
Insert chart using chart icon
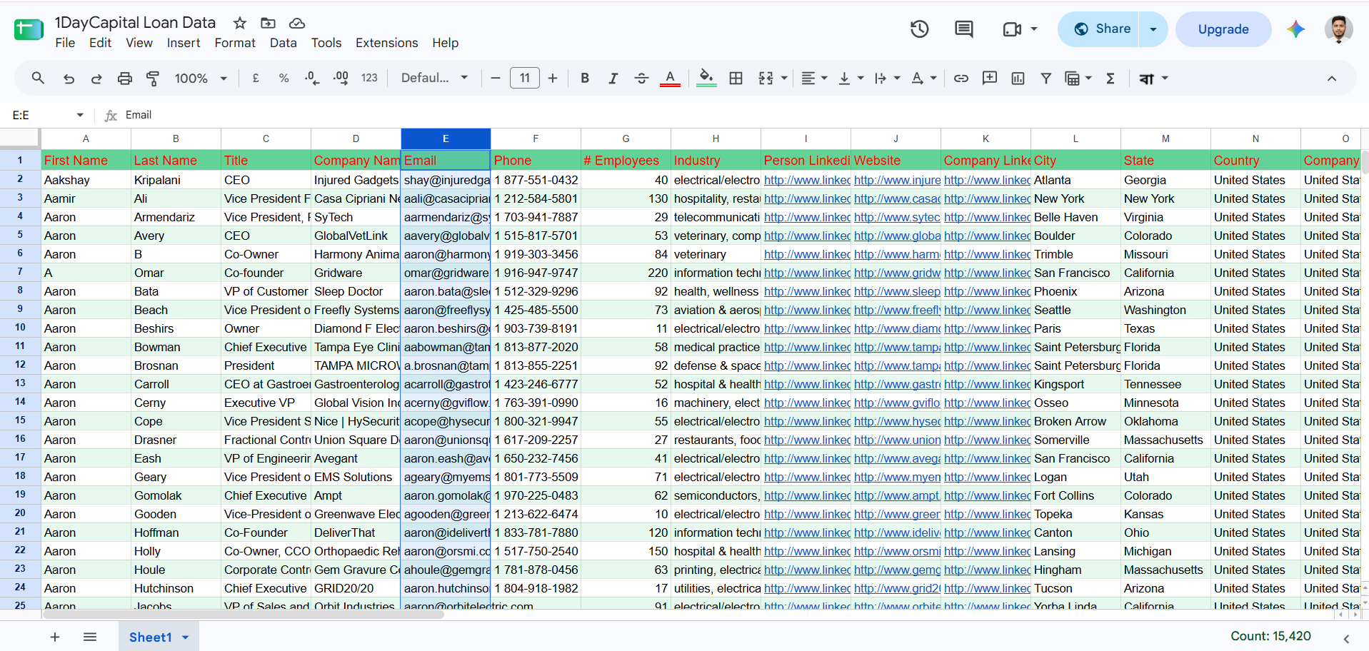tap(1018, 79)
